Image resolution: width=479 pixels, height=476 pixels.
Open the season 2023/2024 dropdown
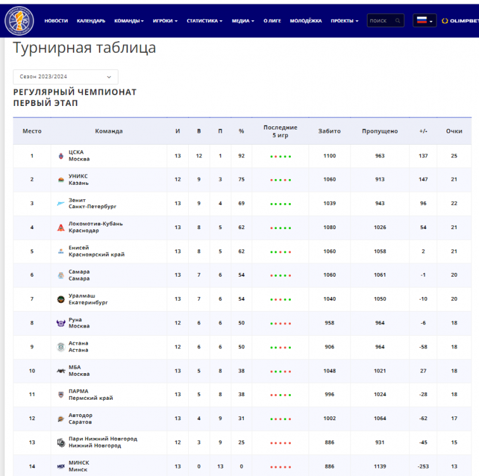(x=65, y=77)
